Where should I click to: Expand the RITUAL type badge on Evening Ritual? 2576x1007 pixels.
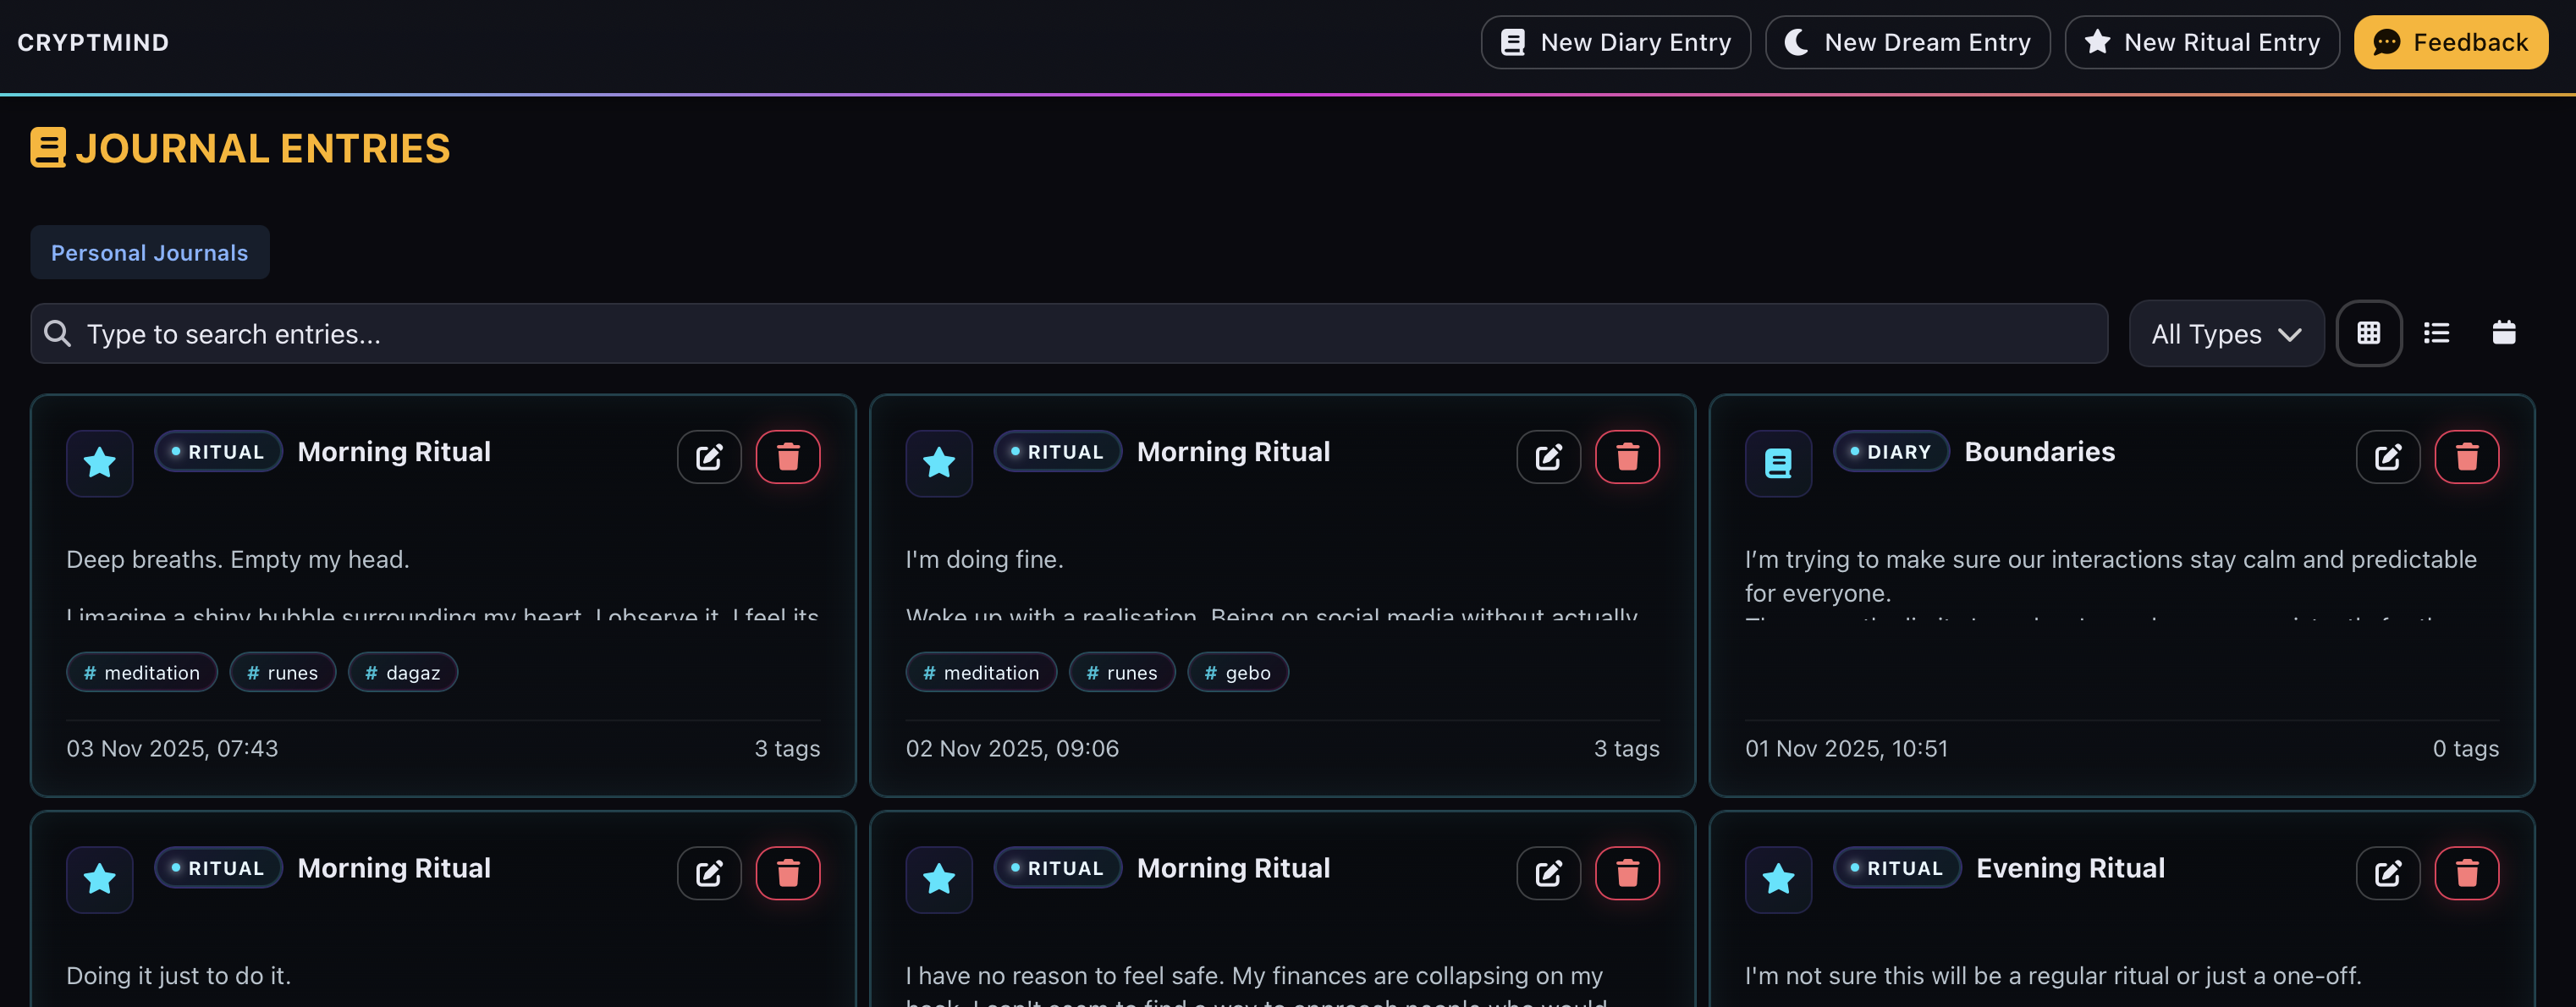coord(1896,867)
